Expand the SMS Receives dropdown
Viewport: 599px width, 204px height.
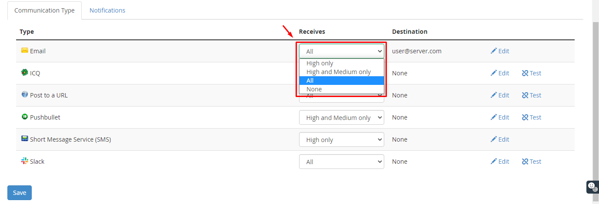tap(342, 139)
